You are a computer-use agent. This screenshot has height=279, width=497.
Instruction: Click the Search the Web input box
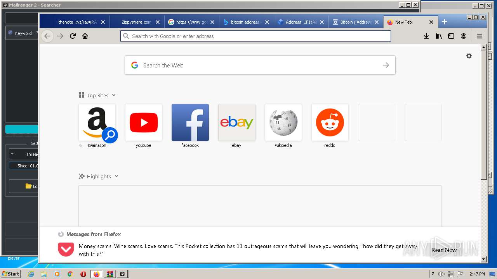click(260, 65)
